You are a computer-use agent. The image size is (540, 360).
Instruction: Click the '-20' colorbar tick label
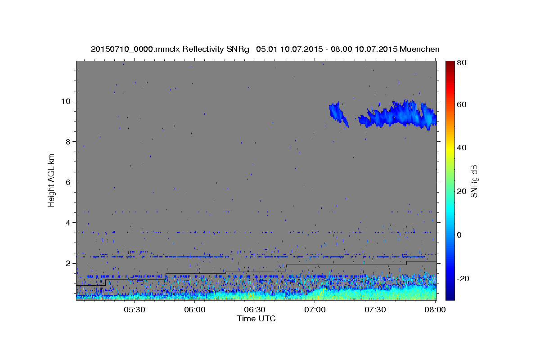464,279
